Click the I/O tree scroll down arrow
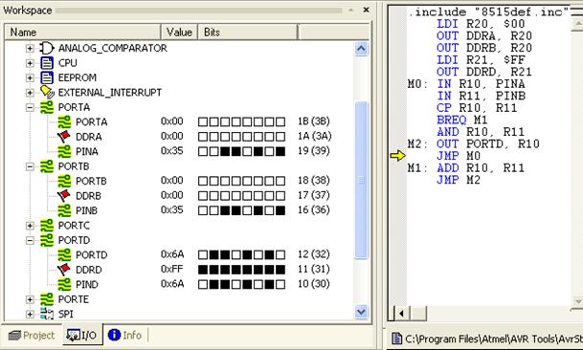Viewport: 583px width, 350px height. [x=362, y=312]
